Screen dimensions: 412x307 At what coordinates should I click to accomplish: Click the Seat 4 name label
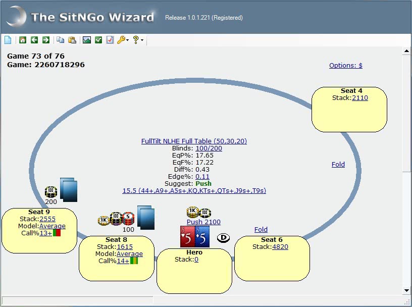351,91
